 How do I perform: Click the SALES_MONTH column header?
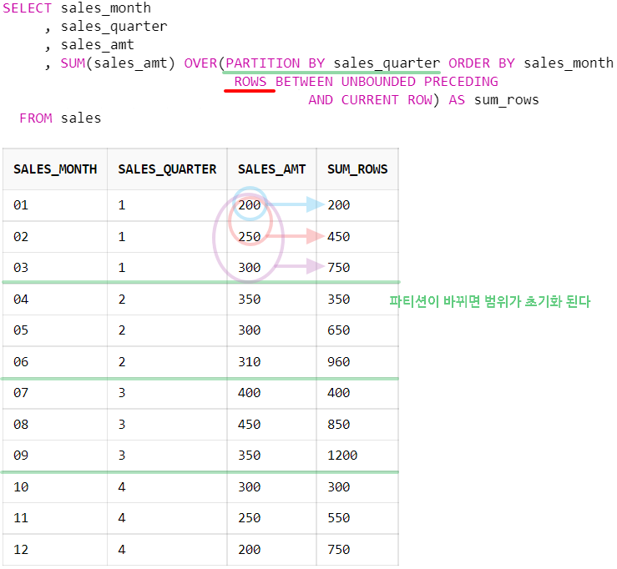(x=55, y=169)
